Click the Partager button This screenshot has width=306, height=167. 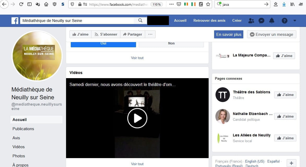133,34
